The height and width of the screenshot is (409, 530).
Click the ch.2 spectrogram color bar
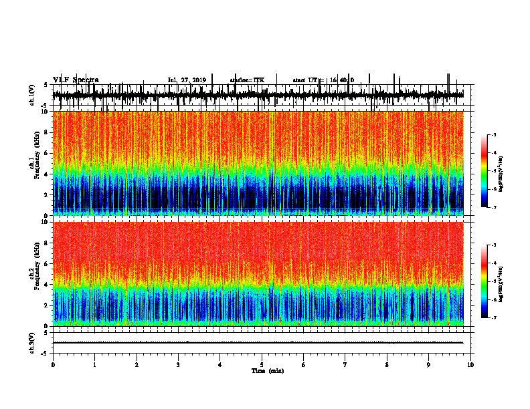[x=484, y=281]
